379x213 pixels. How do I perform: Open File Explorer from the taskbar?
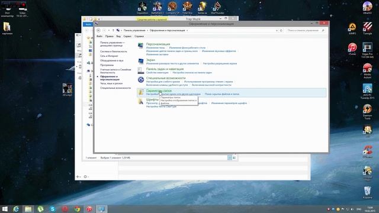tap(28, 209)
